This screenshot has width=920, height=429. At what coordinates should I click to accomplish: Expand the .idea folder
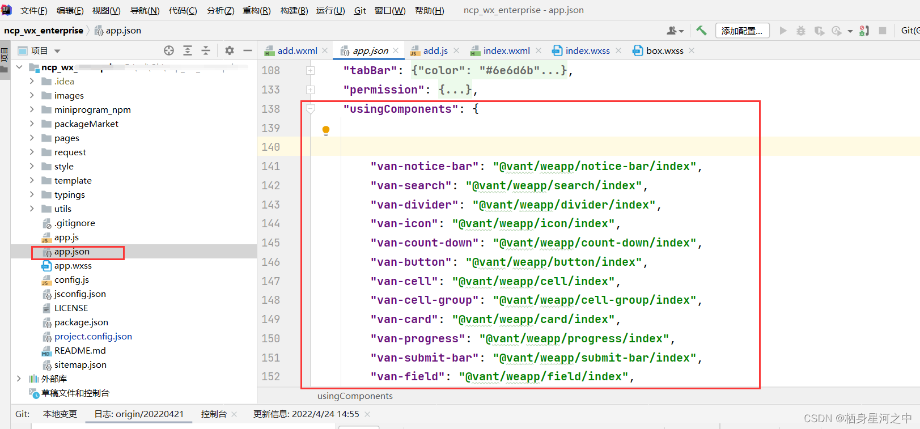[x=32, y=81]
